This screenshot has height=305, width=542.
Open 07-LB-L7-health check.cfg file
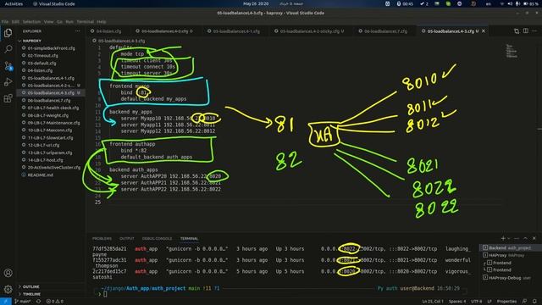click(53, 108)
